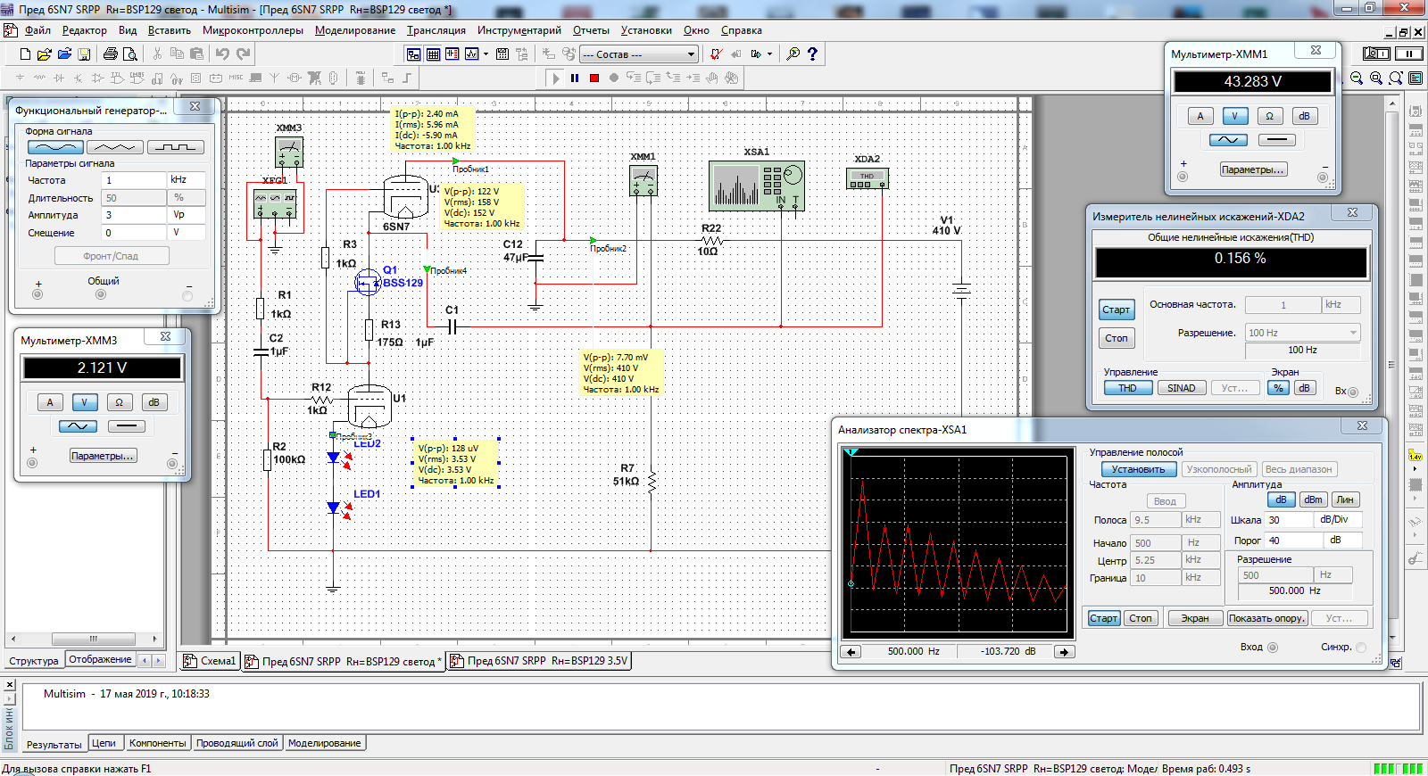The image size is (1428, 776).
Task: Select the XMM3 multimeter symbol
Action: (x=289, y=153)
